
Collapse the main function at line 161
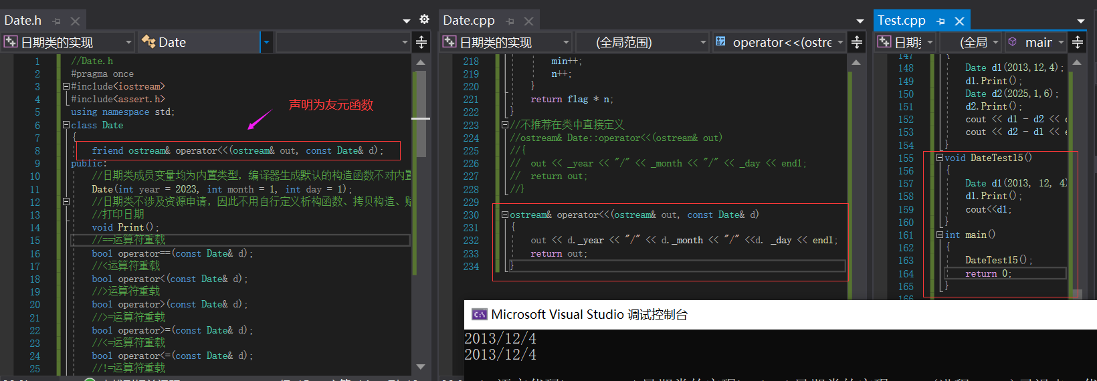(x=939, y=235)
